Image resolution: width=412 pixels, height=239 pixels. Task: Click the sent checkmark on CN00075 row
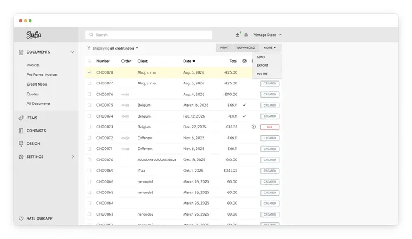tap(244, 105)
